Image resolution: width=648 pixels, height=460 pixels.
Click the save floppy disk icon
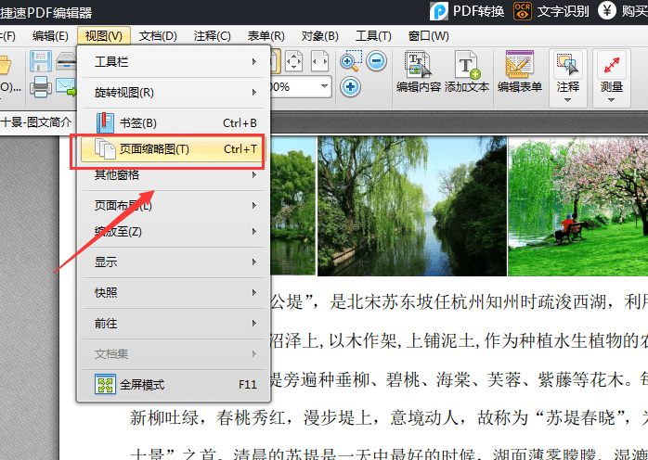point(41,61)
